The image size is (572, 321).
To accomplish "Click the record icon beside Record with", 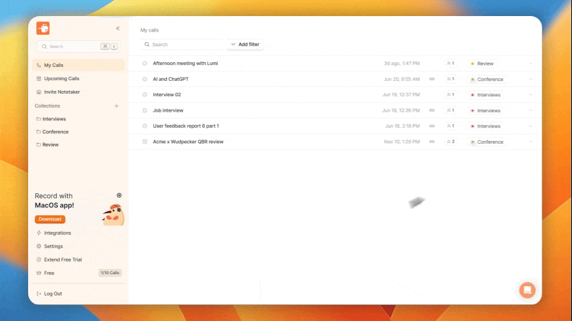I will click(x=119, y=195).
